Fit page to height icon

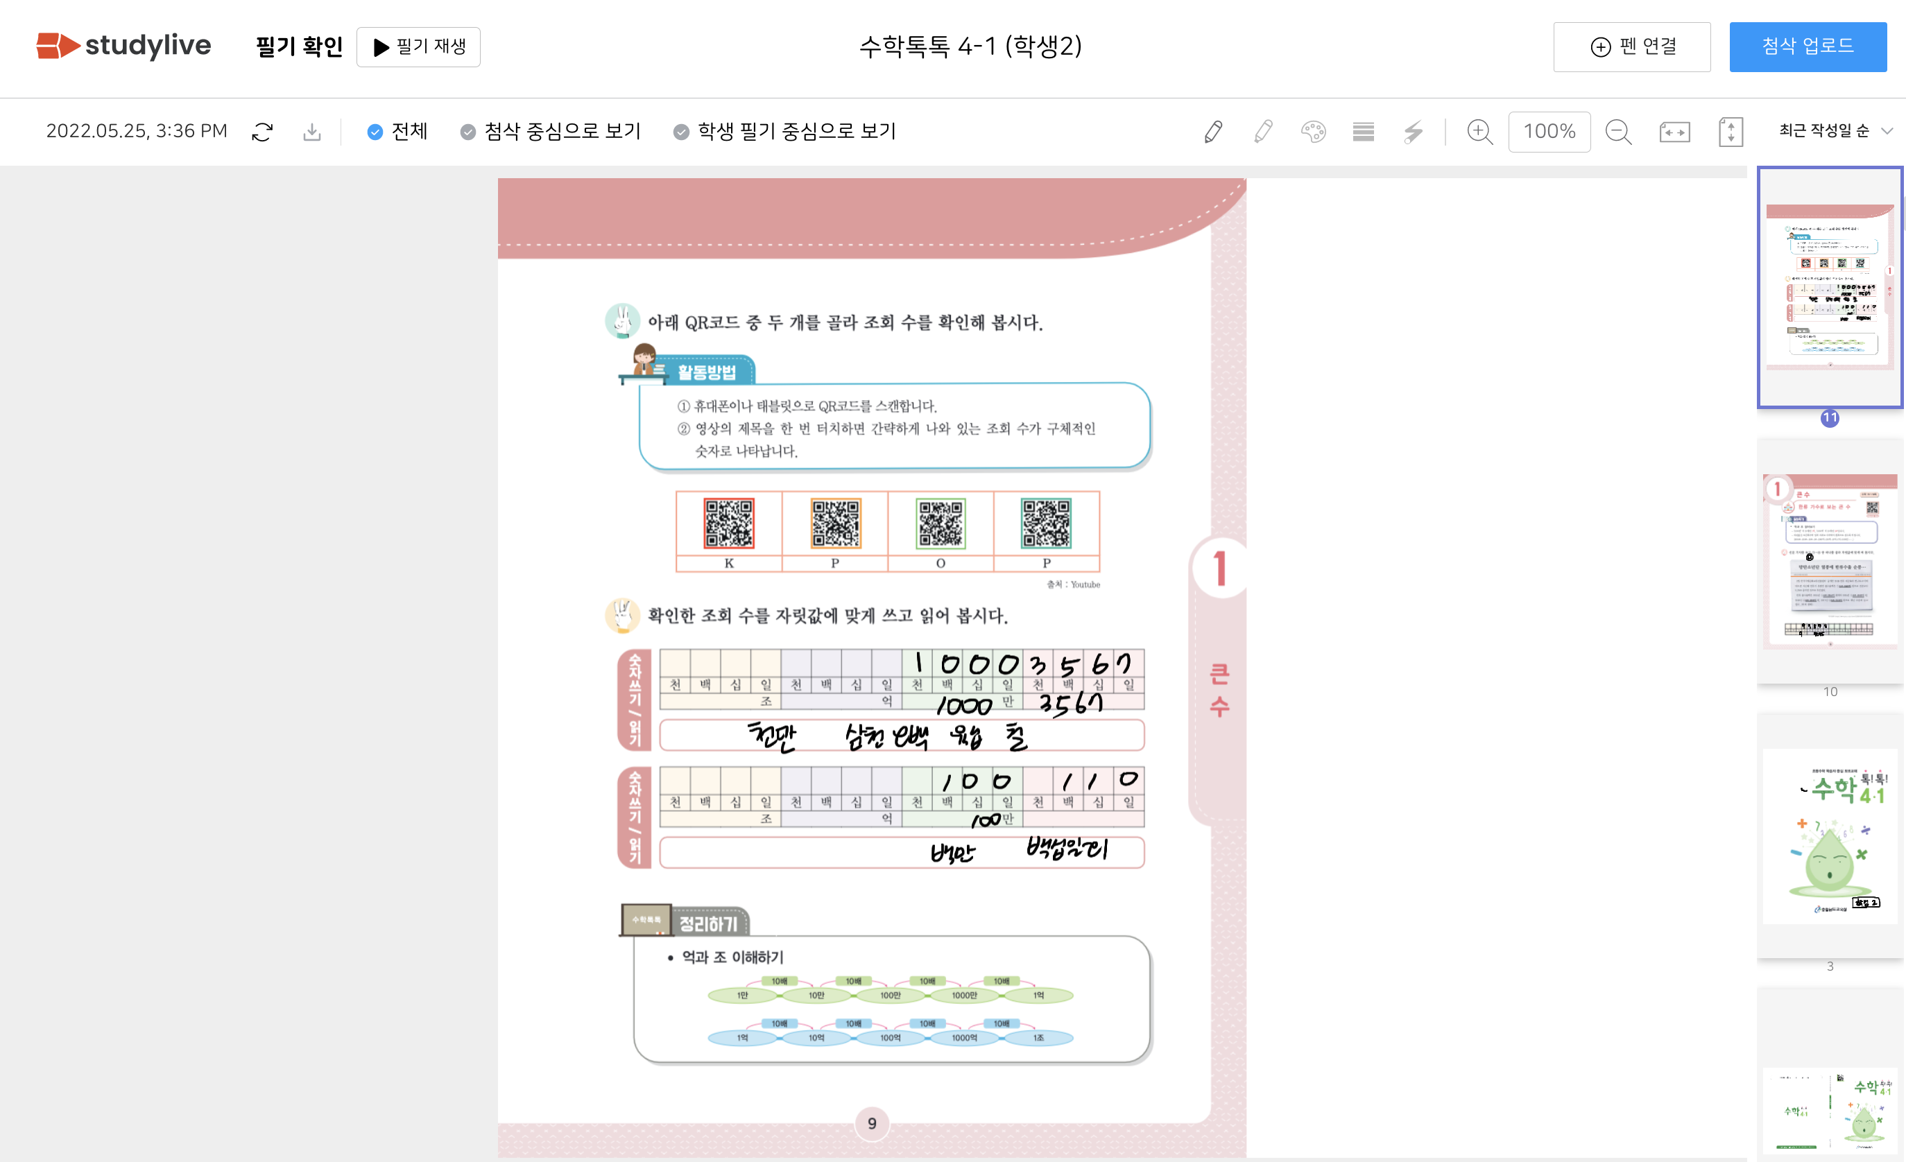(1731, 132)
